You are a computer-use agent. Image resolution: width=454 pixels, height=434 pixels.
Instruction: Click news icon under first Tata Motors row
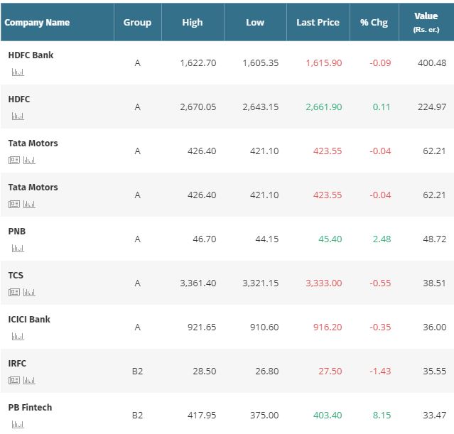[x=14, y=161]
